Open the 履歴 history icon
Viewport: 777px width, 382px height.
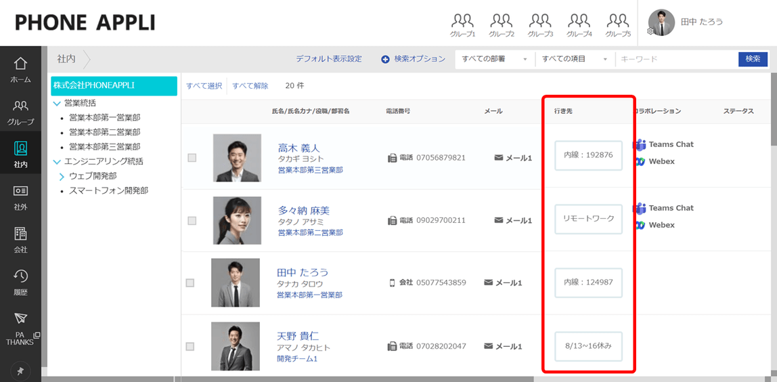(x=20, y=276)
